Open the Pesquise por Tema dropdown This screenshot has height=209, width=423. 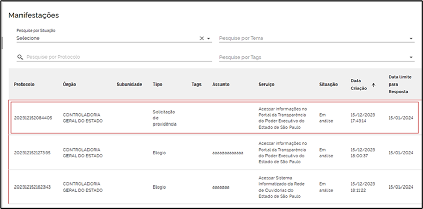coord(317,38)
